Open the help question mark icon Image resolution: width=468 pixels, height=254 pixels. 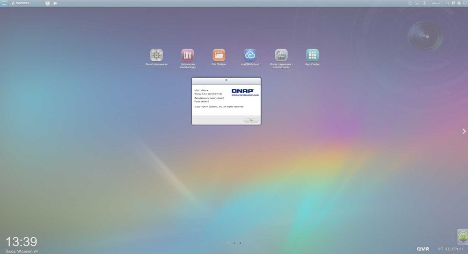click(x=453, y=3)
